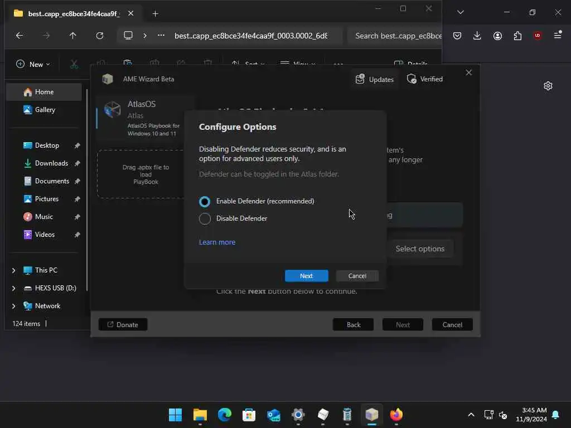571x428 pixels.
Task: Open the New dropdown in Explorer toolbar
Action: (33, 65)
